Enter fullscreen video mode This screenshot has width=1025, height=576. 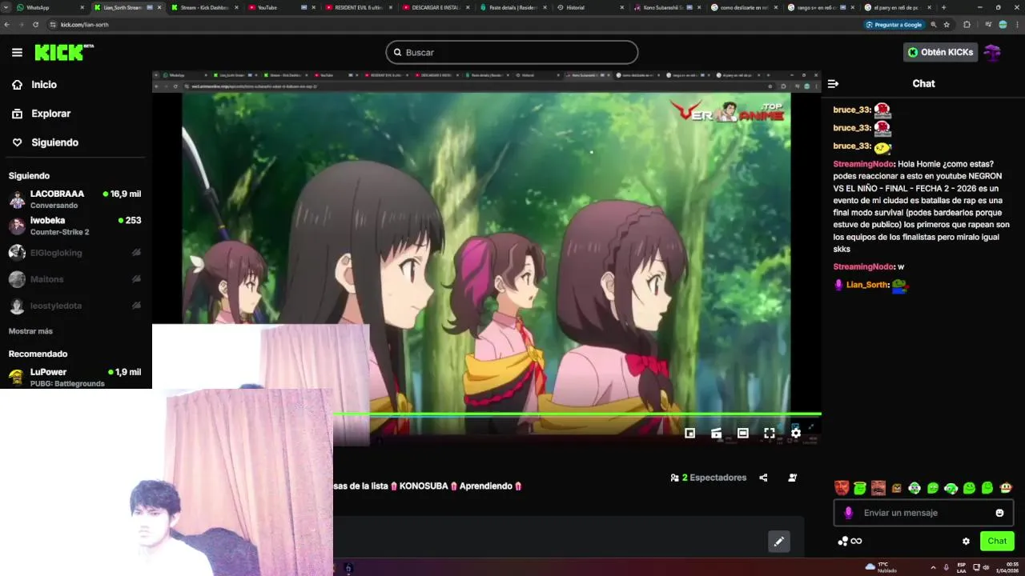770,433
